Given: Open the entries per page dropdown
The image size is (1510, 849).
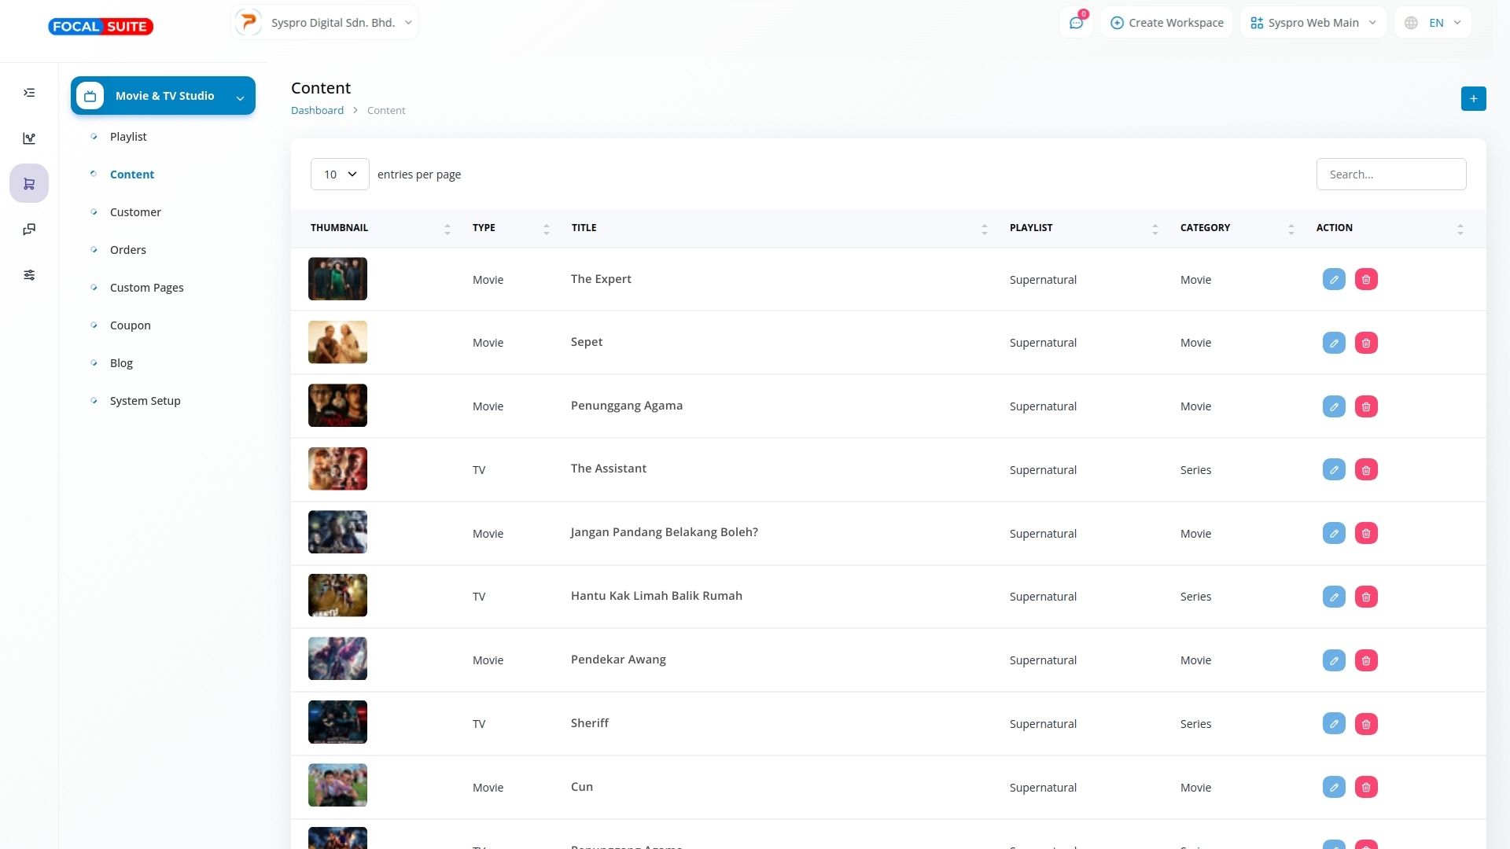Looking at the screenshot, I should click(340, 175).
